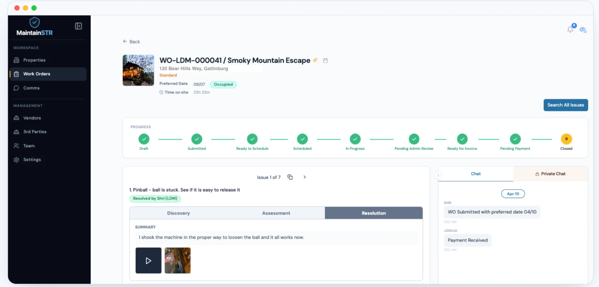Play the resolution video
Screen dimensions: 599x287
[x=149, y=260]
